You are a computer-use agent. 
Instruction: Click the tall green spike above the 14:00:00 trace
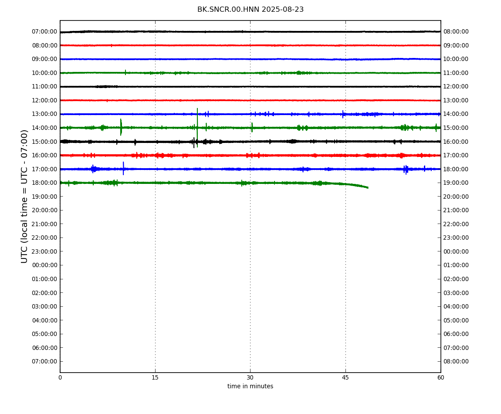point(197,128)
